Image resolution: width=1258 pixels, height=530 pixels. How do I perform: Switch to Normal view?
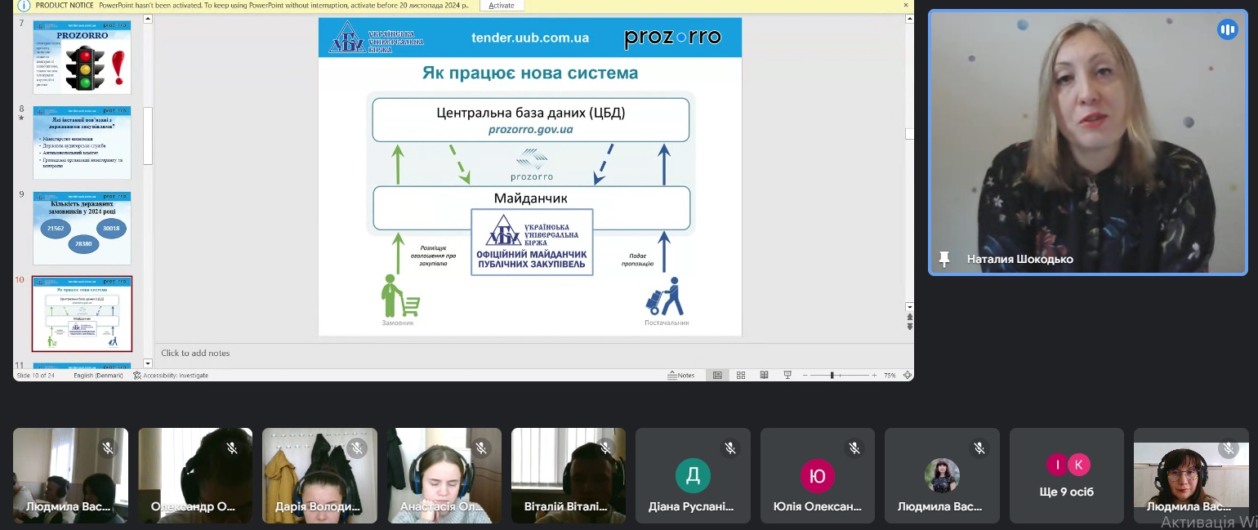pyautogui.click(x=717, y=376)
